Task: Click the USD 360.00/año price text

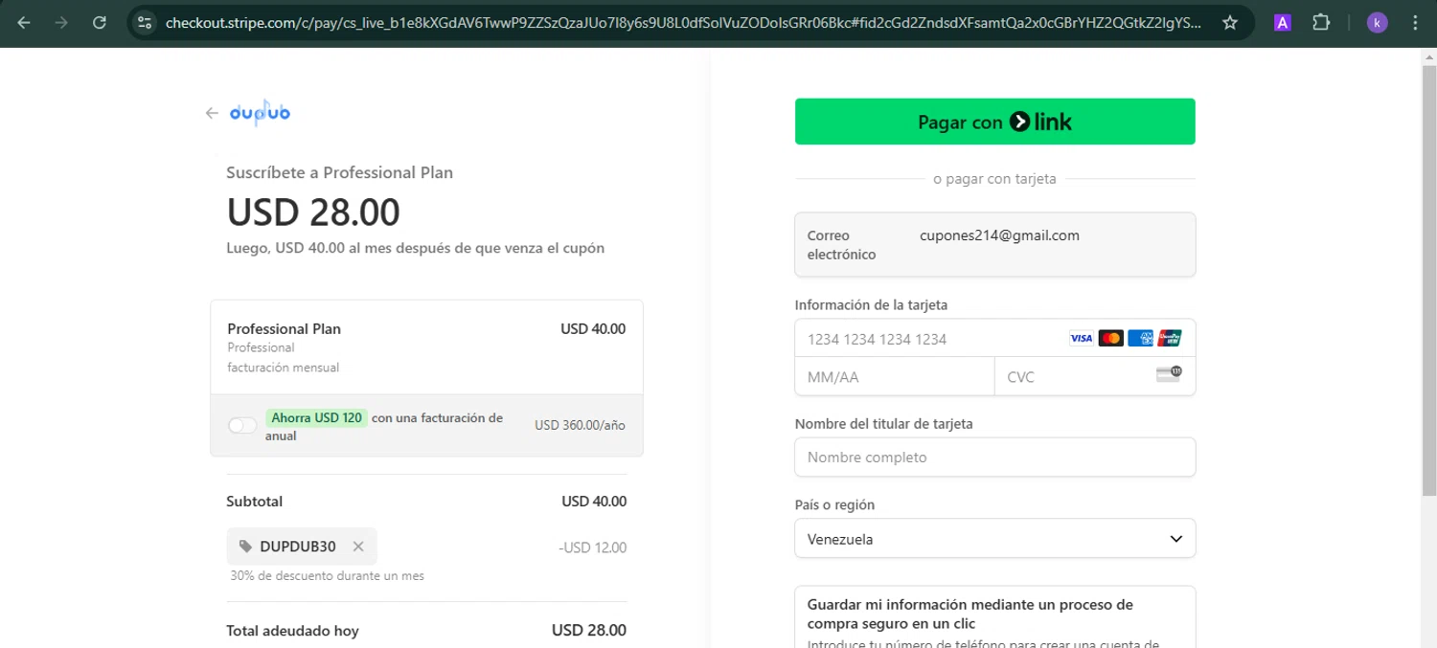Action: click(580, 425)
